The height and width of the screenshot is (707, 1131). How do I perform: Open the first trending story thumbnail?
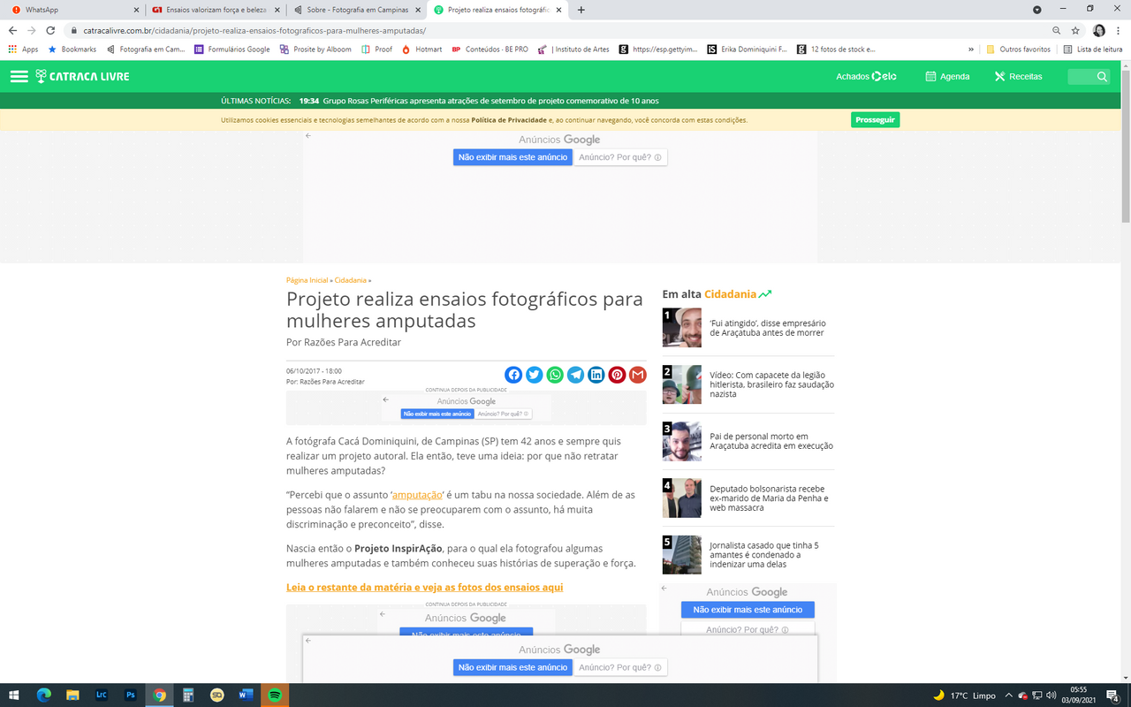[681, 328]
